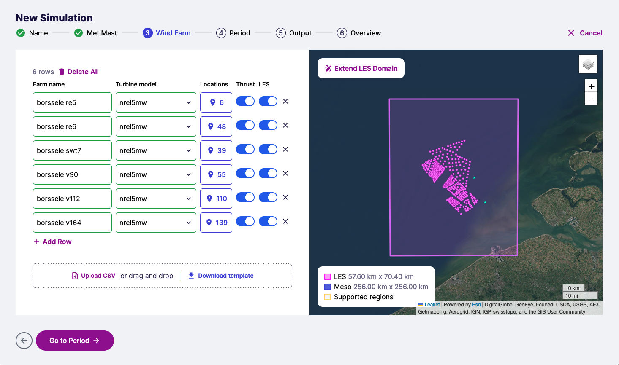This screenshot has width=619, height=365.
Task: Click the Delete All trash icon
Action: pyautogui.click(x=62, y=72)
